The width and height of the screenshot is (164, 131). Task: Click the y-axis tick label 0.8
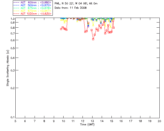coord(13,28)
